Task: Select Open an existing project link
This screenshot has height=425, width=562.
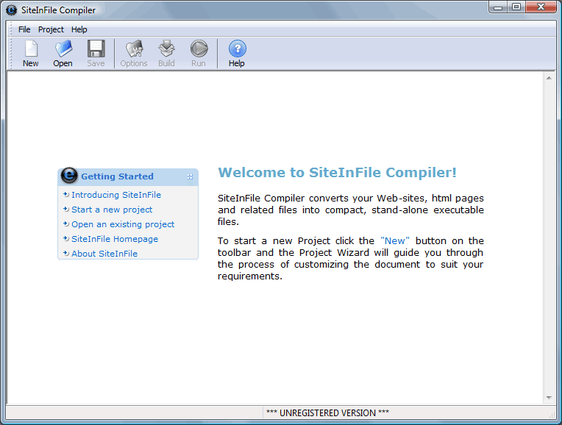Action: click(x=123, y=224)
